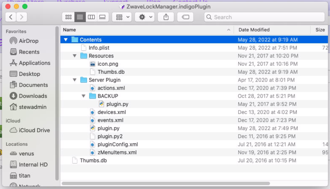This screenshot has width=330, height=189.
Task: Click the date 'Nov 21, 2017 at 10:20 PM'
Action: click(x=268, y=56)
